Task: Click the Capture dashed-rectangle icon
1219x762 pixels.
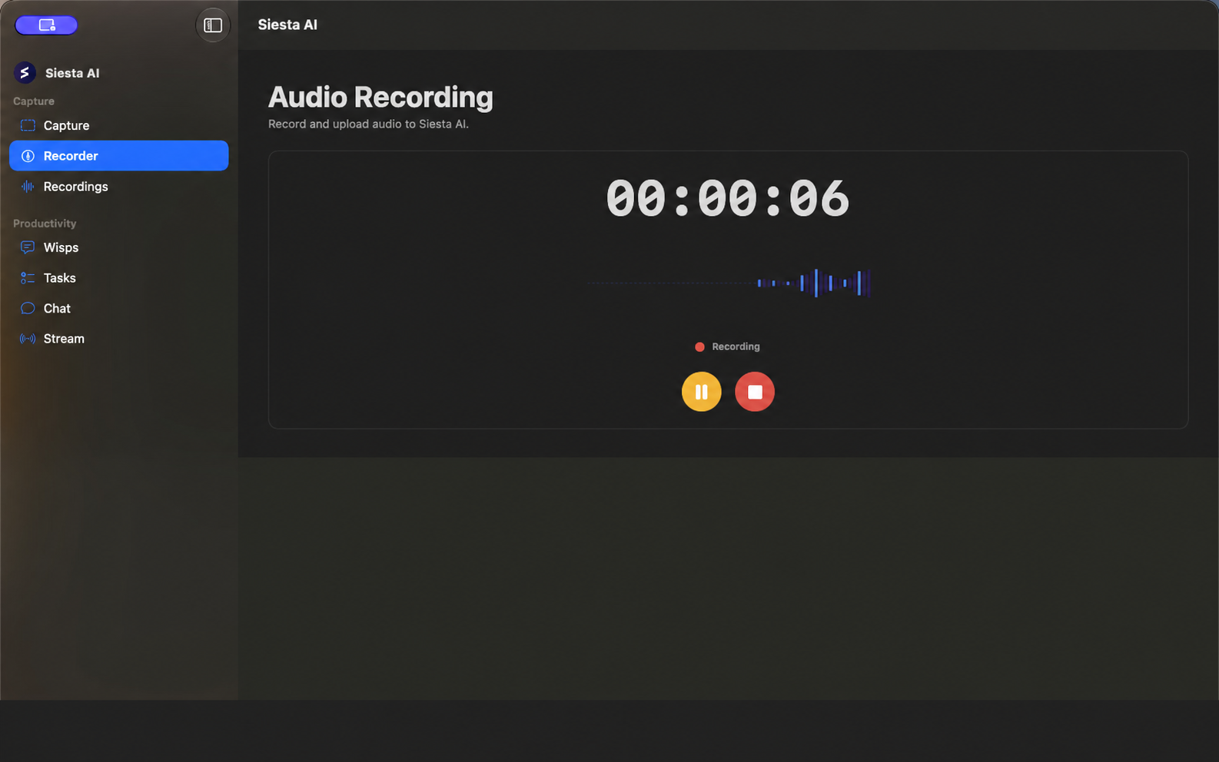Action: [28, 125]
